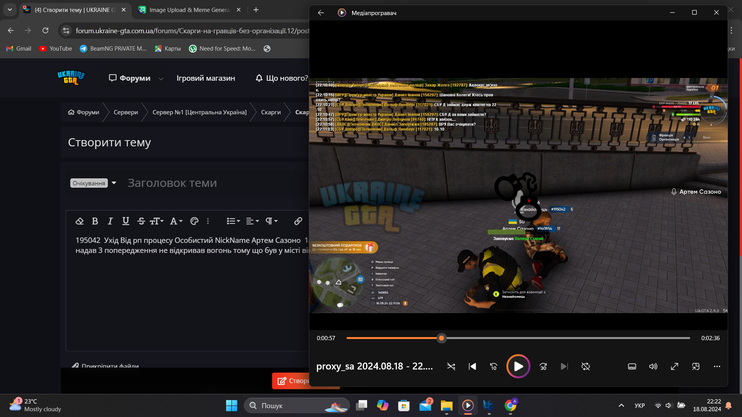
Task: Open Mail app from the taskbar
Action: (x=425, y=405)
